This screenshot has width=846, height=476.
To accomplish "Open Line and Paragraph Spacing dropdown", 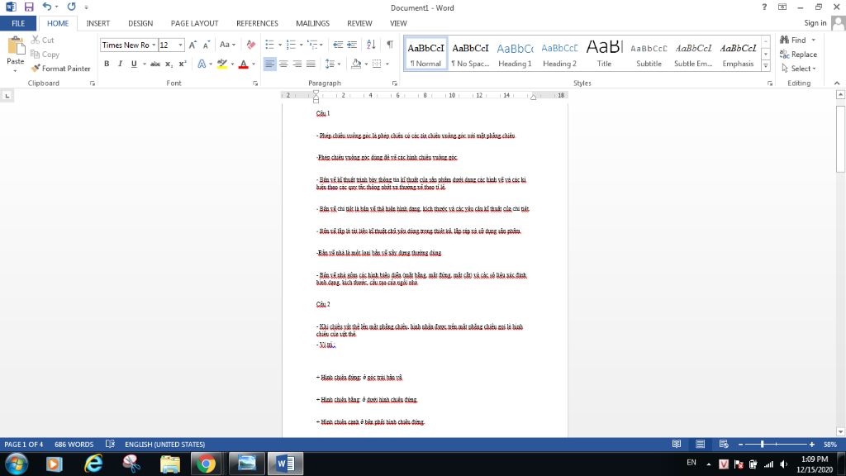I will [x=332, y=64].
